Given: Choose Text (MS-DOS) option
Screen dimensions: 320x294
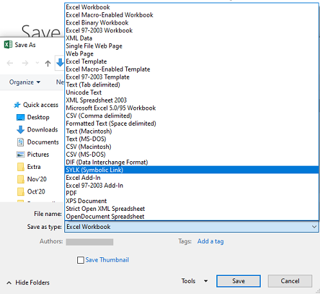Looking at the screenshot, I should click(x=192, y=139).
